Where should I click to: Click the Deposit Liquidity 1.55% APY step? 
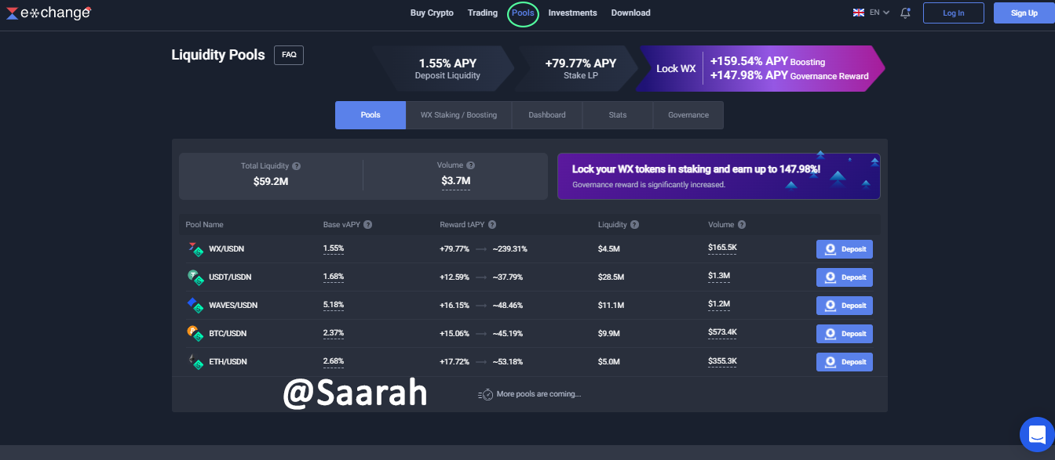click(x=444, y=69)
